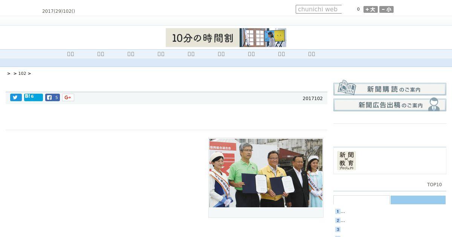Screen dimensions: 452x237
Task: Focus the chunichi web search field
Action: pos(319,9)
